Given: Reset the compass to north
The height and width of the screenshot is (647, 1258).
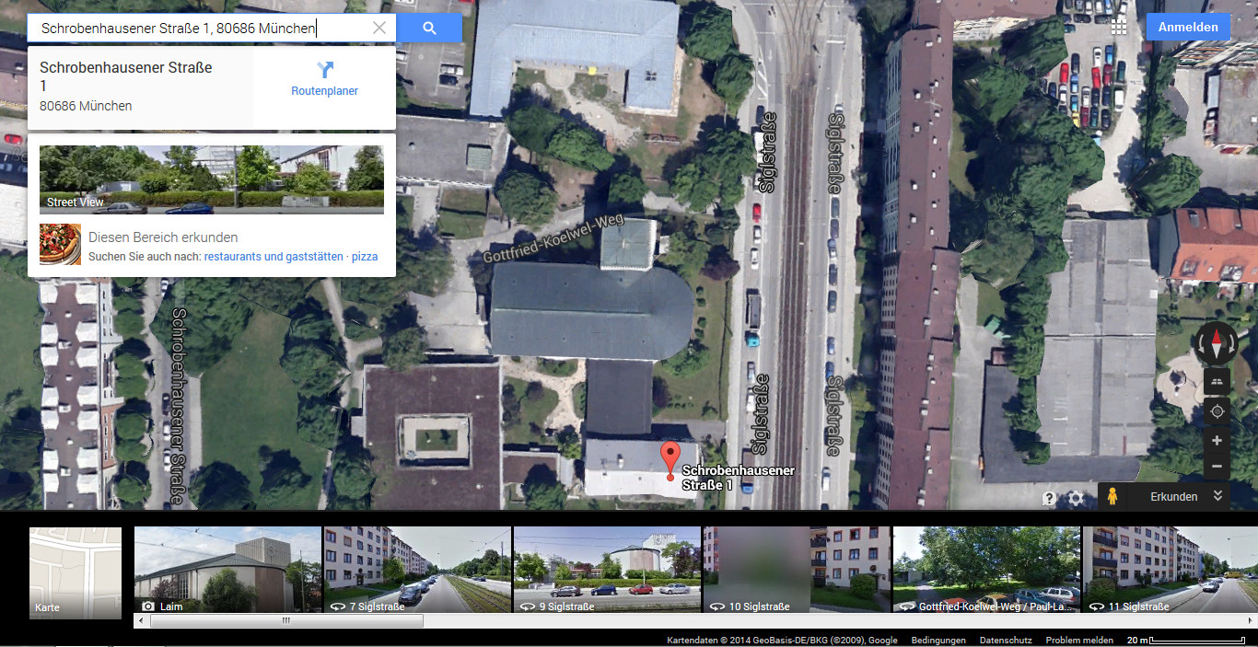Looking at the screenshot, I should tap(1216, 344).
